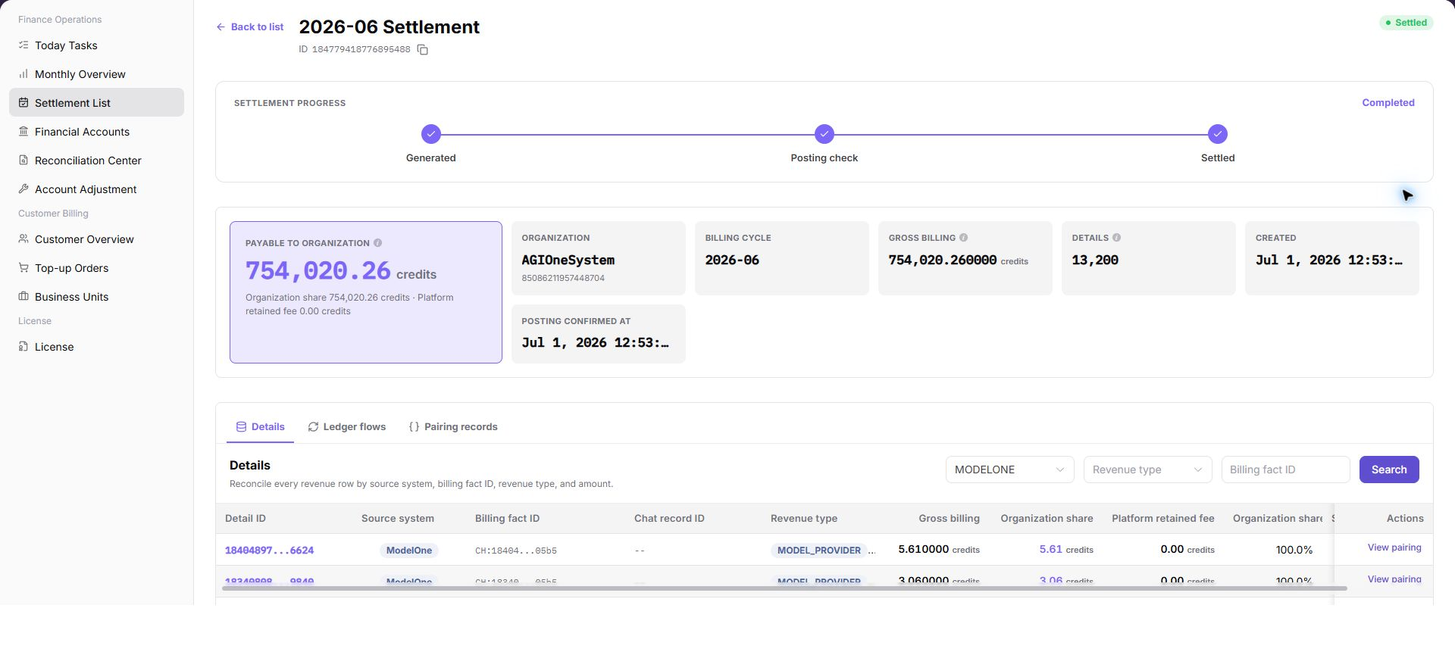Click the Platform retained fee column header
This screenshot has width=1455, height=649.
pyautogui.click(x=1162, y=519)
